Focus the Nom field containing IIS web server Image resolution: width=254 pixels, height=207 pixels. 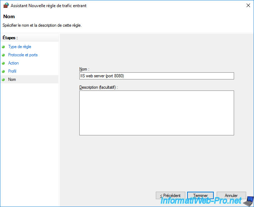157,76
